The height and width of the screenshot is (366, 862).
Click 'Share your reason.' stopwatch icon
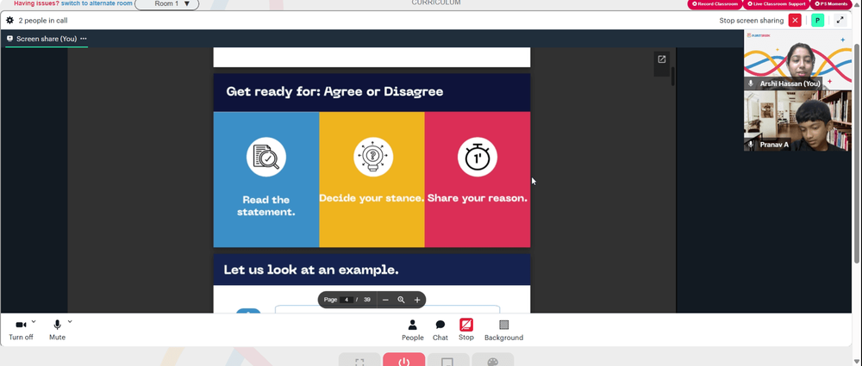[x=478, y=158]
